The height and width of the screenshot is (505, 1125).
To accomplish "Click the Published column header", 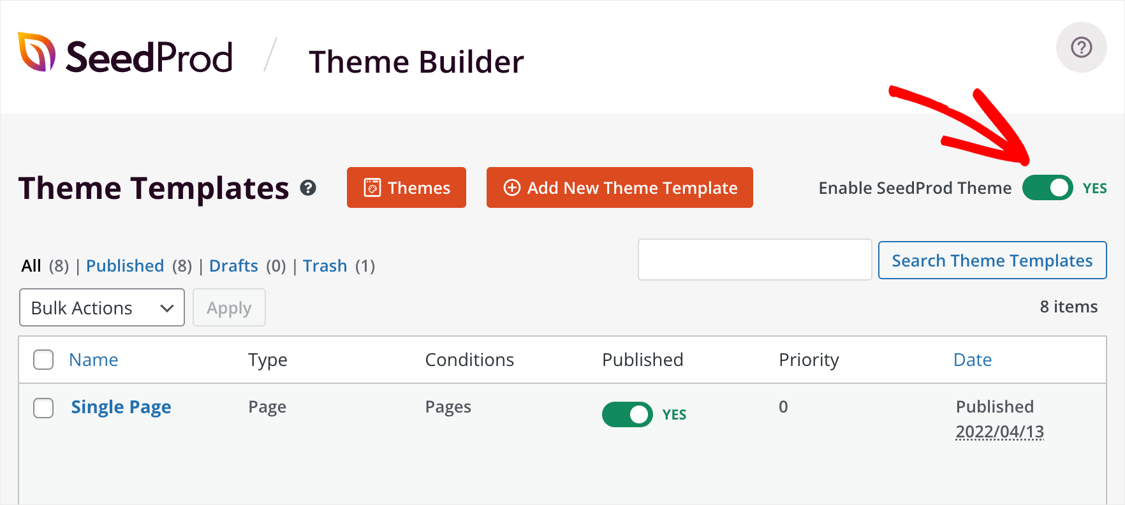I will [642, 360].
